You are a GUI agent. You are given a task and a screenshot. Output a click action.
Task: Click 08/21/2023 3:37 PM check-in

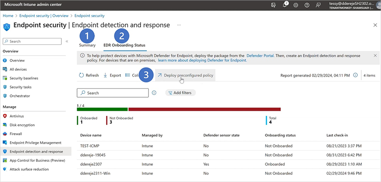[344, 146]
